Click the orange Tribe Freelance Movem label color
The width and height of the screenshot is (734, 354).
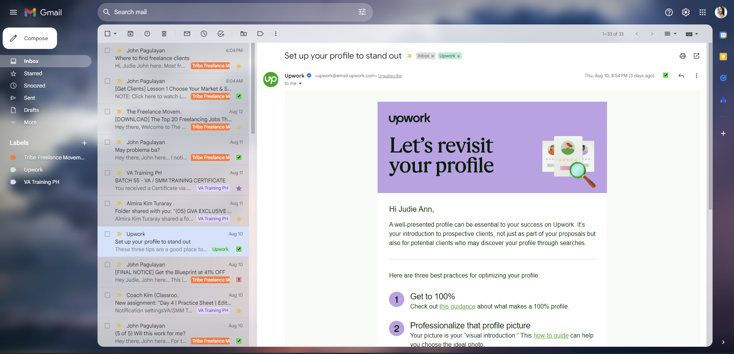point(13,158)
